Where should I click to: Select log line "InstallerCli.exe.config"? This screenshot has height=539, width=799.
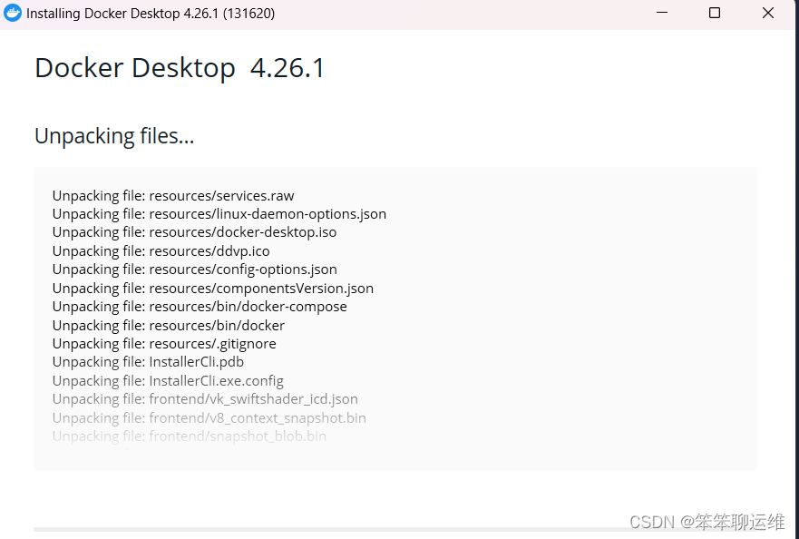168,381
